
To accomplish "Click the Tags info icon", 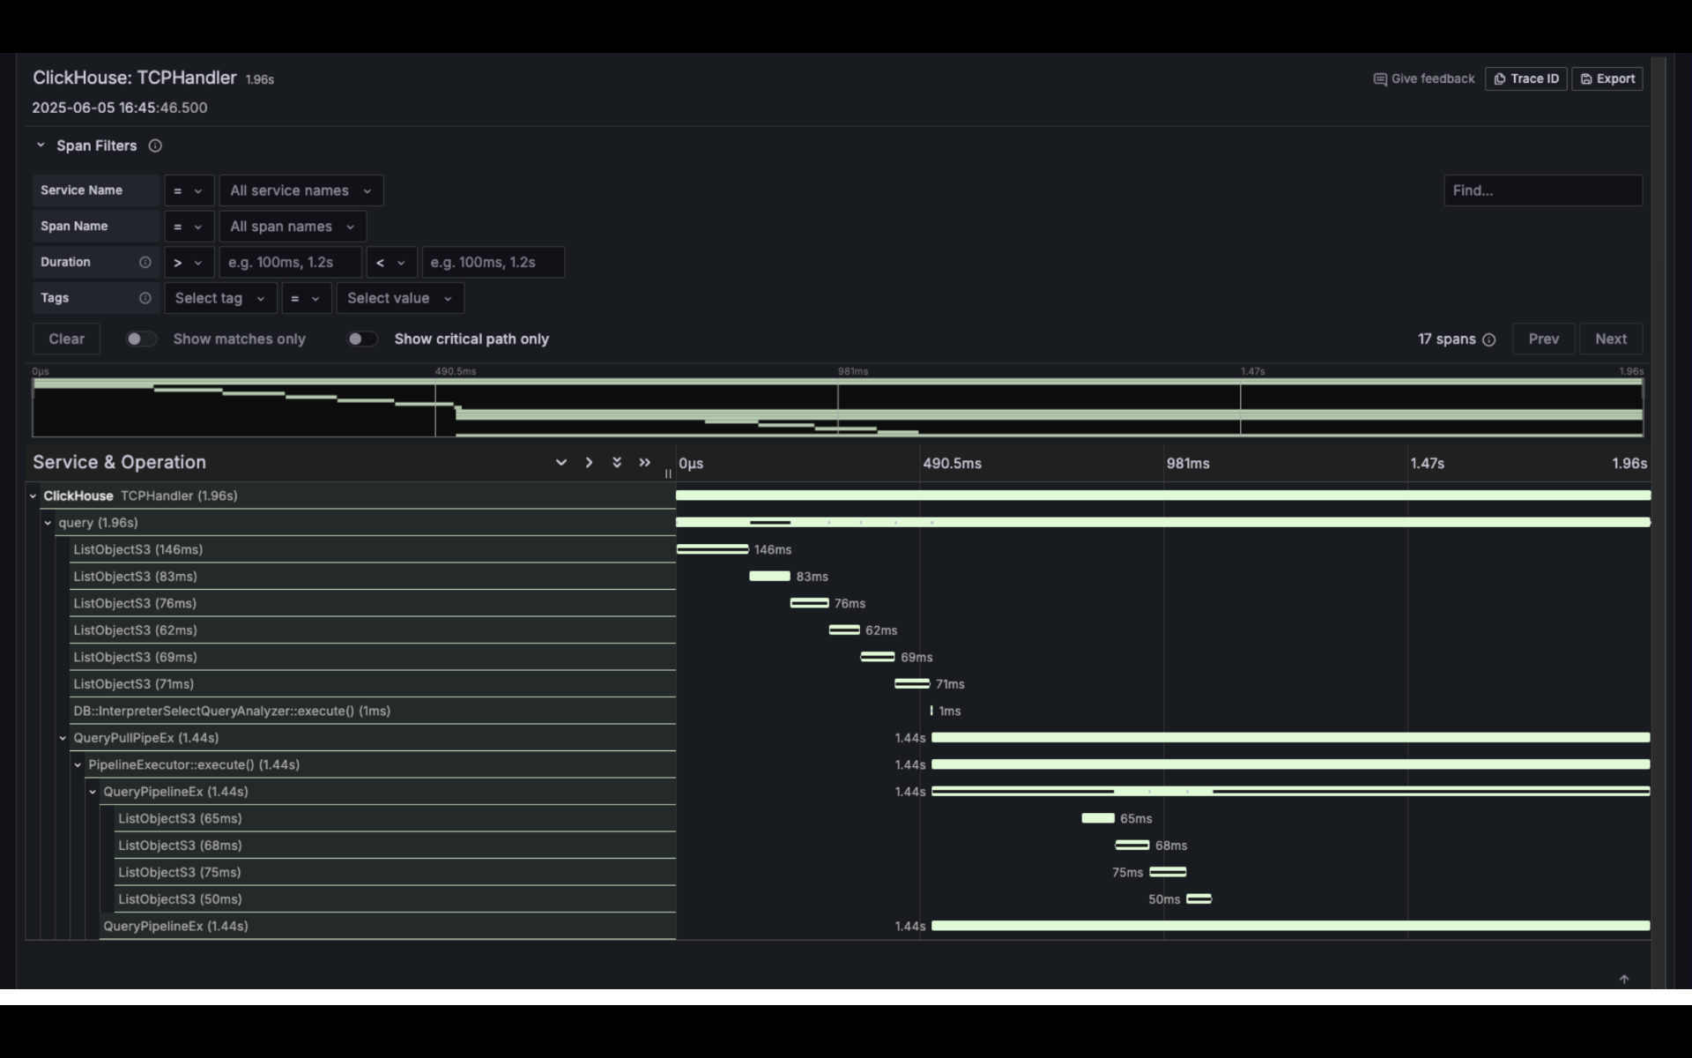I will click(145, 298).
